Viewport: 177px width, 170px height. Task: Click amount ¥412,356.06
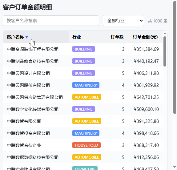146,157
